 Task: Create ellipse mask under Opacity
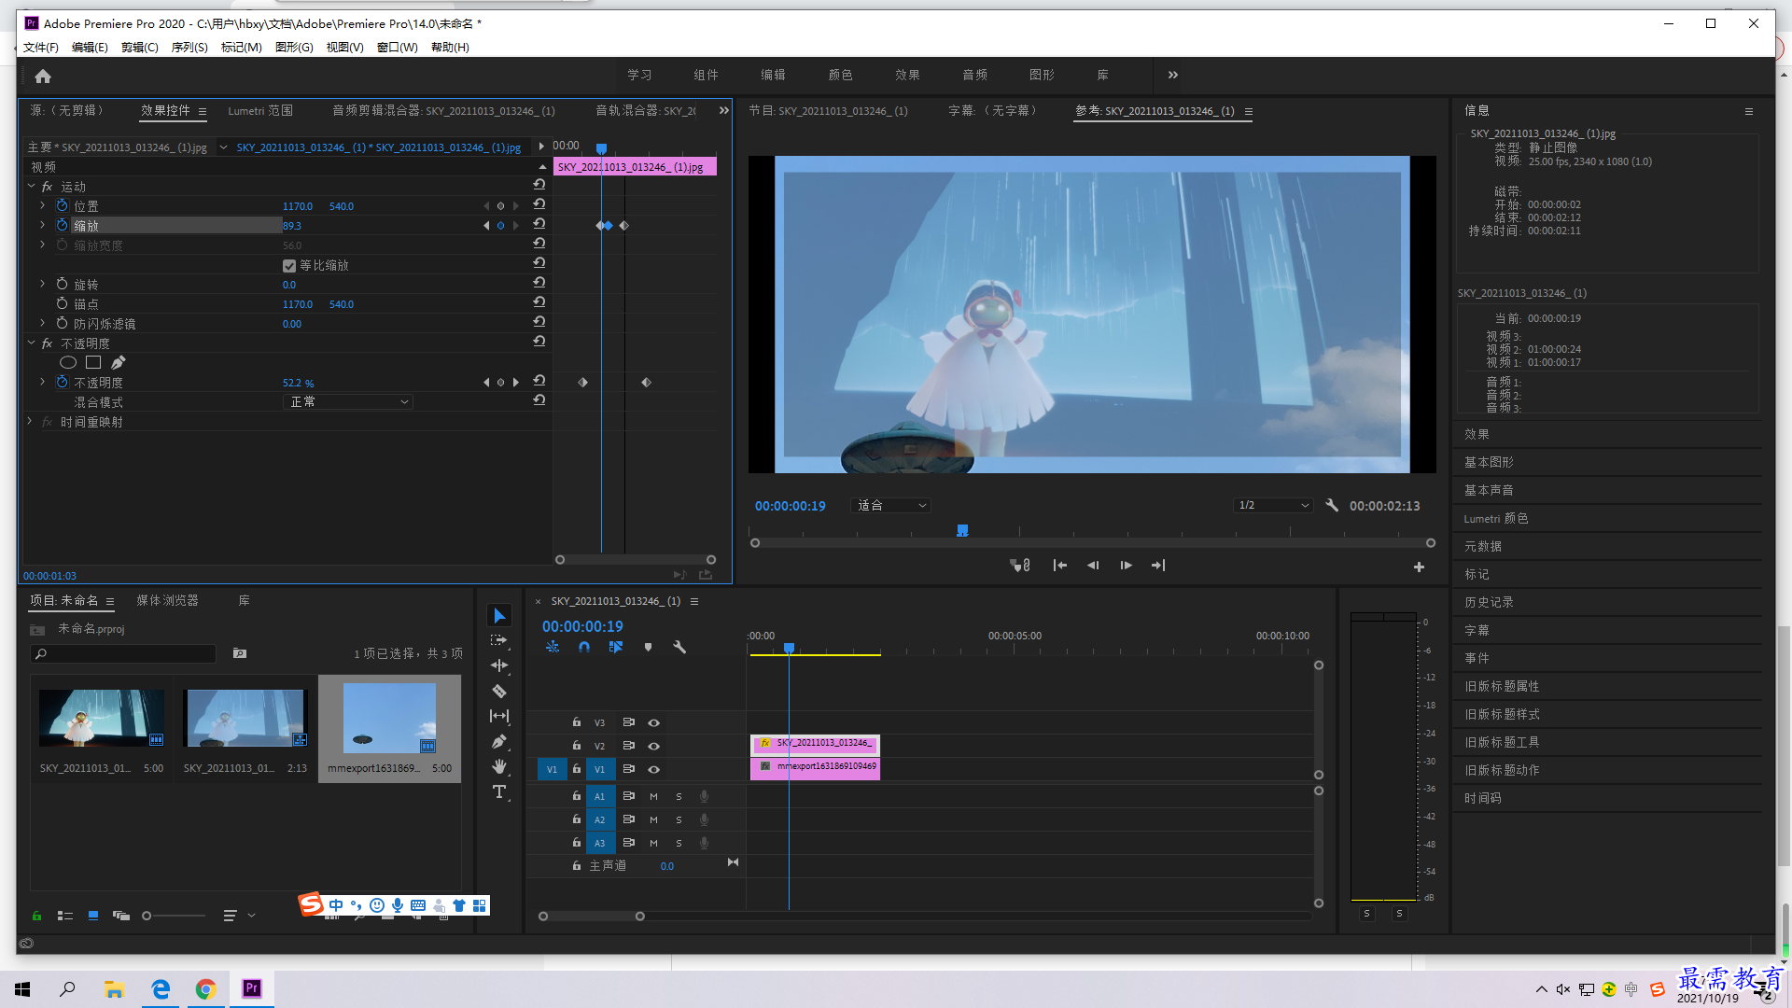pos(68,362)
